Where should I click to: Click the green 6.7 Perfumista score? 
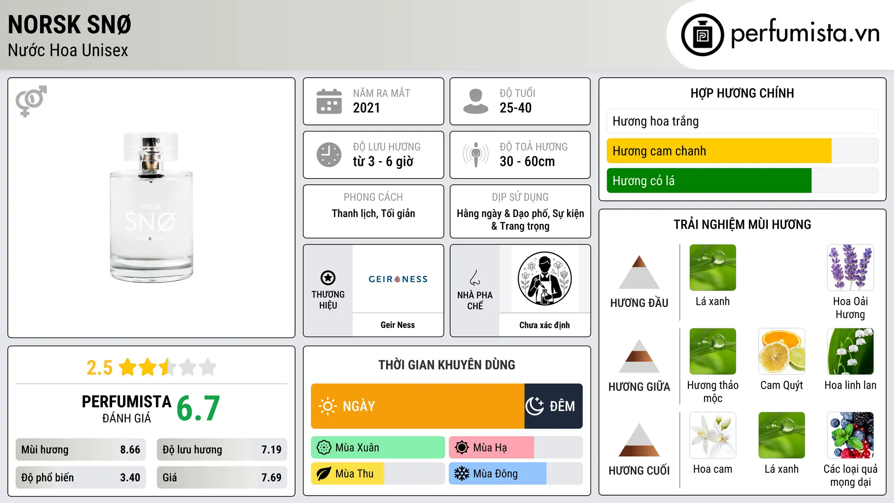(199, 409)
